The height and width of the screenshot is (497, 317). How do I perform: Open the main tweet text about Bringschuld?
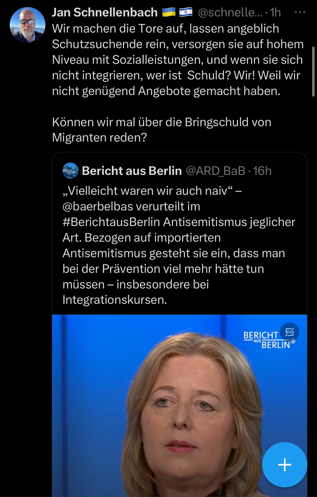pyautogui.click(x=178, y=83)
